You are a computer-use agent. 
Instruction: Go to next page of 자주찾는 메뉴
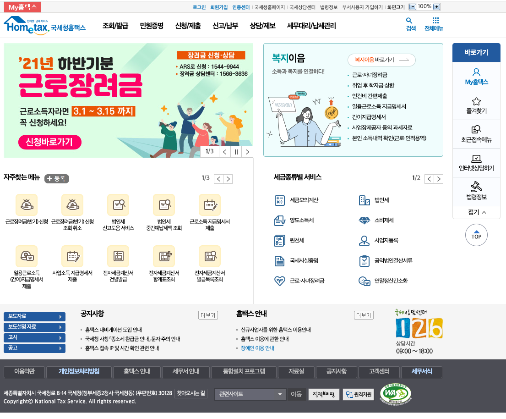point(228,179)
